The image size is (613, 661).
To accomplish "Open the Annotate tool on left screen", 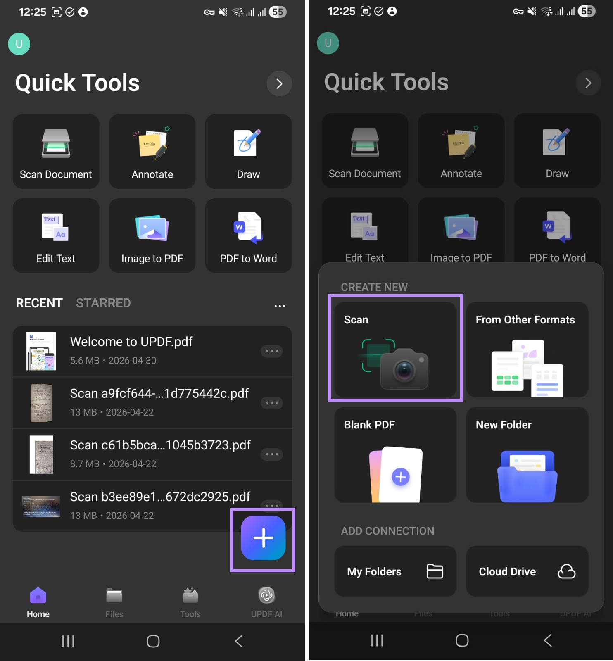I will coord(152,151).
